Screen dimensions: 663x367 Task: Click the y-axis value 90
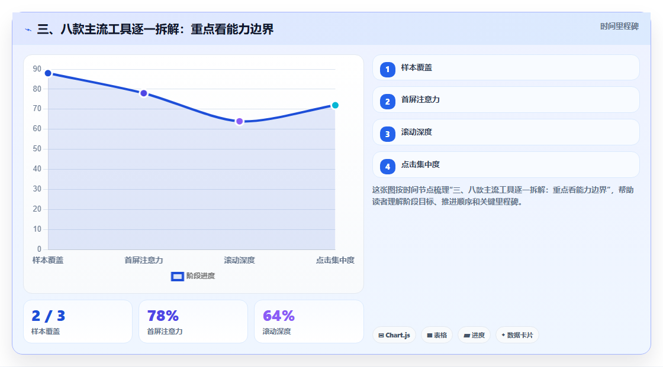point(37,69)
